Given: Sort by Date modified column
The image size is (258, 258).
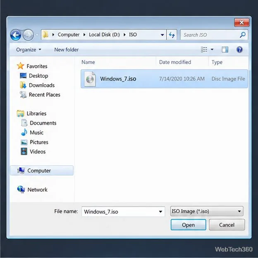Looking at the screenshot, I should 175,62.
